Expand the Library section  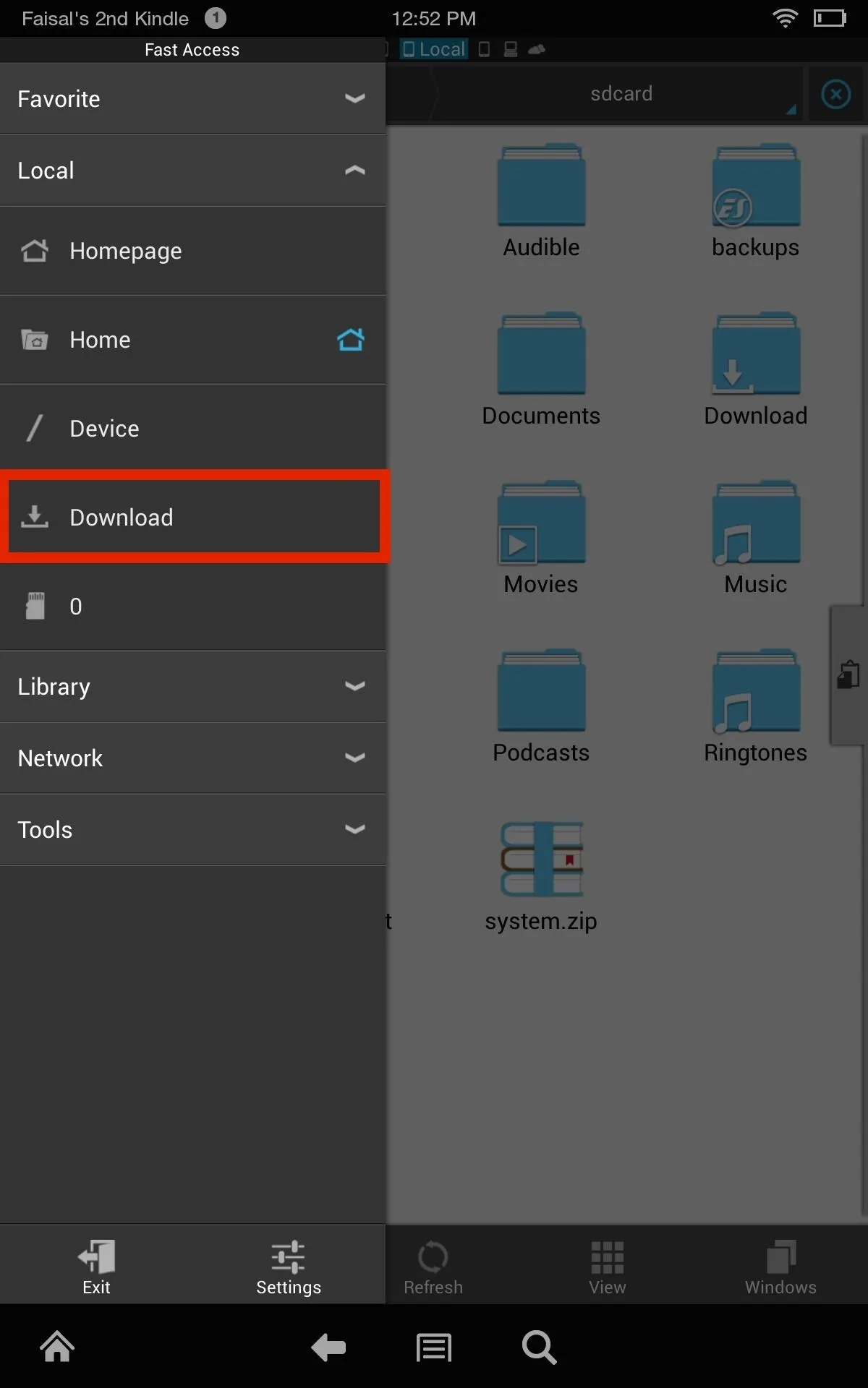pos(192,686)
